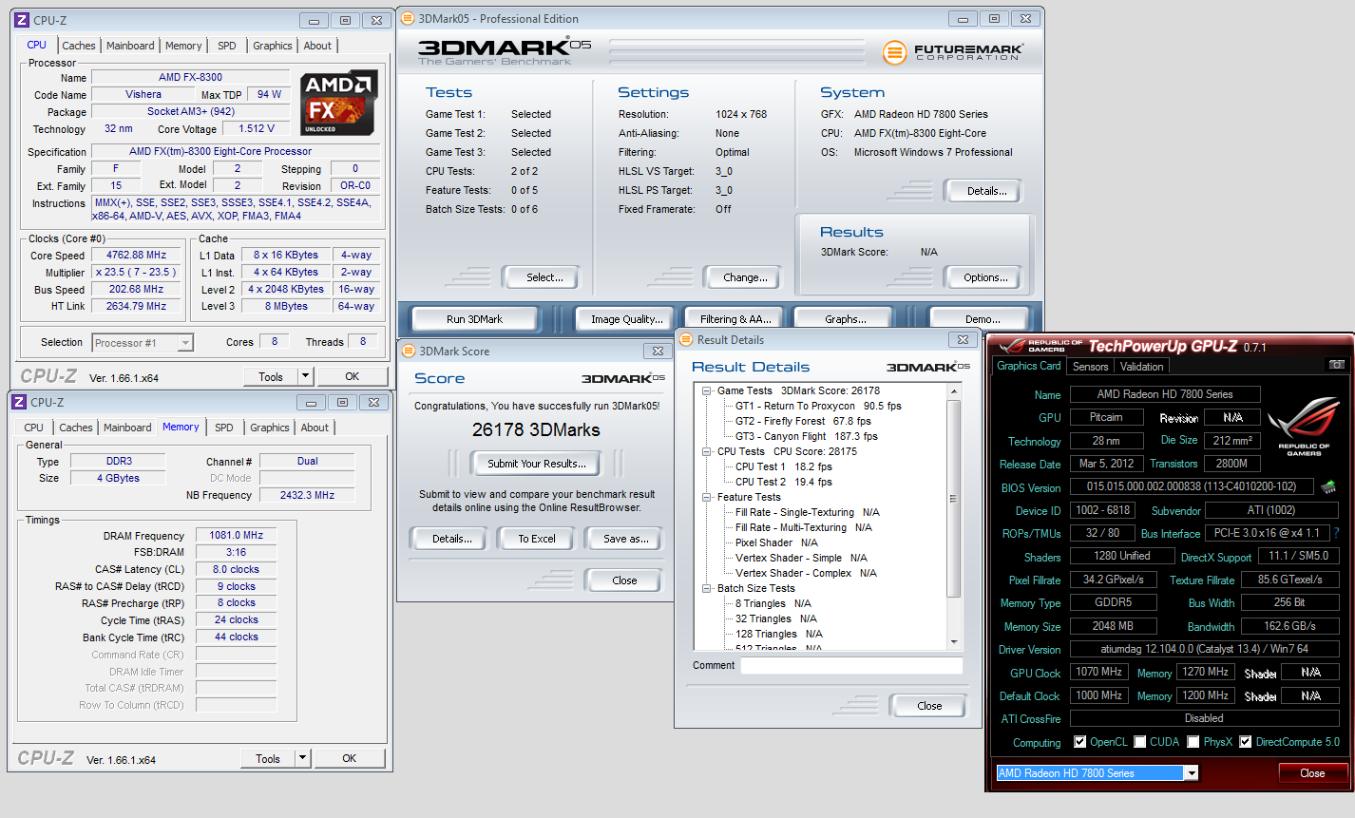Collapse the Game Tests tree node
The height and width of the screenshot is (818, 1355).
pyautogui.click(x=707, y=390)
